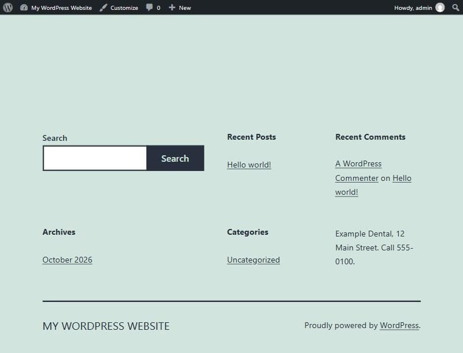The width and height of the screenshot is (463, 353).
Task: Open the New content menu
Action: 180,8
